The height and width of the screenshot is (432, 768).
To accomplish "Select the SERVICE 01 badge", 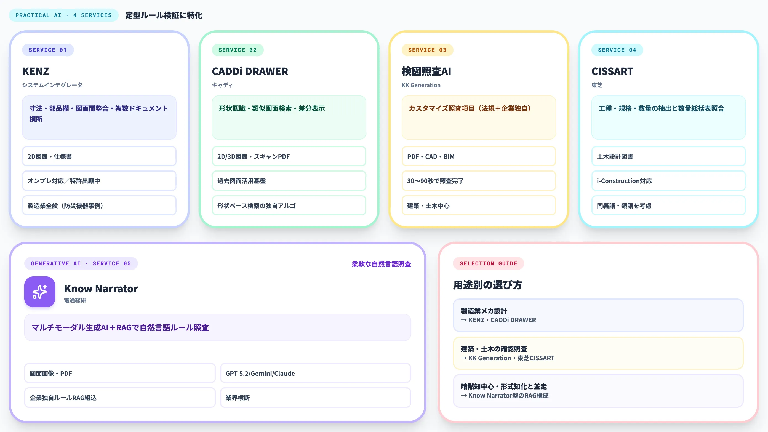I will [x=48, y=50].
